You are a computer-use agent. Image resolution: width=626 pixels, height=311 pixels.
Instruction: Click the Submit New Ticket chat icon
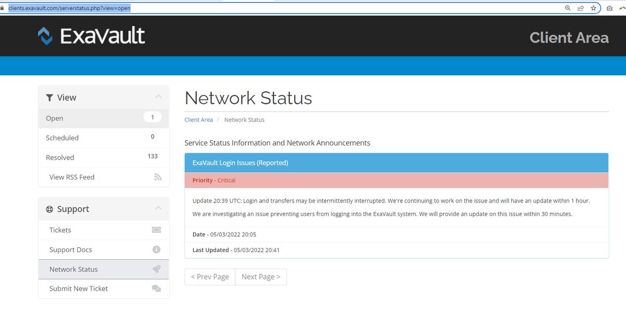click(156, 289)
